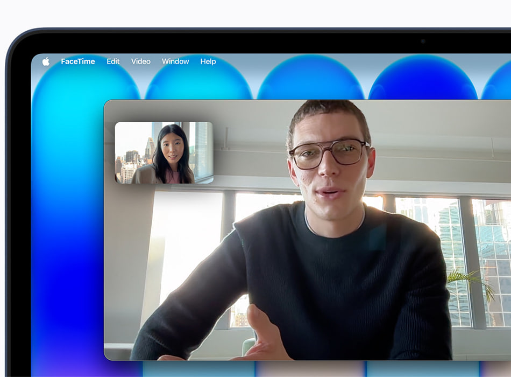Image resolution: width=511 pixels, height=377 pixels.
Task: Click the man's black sweater in the video
Action: pos(333,280)
